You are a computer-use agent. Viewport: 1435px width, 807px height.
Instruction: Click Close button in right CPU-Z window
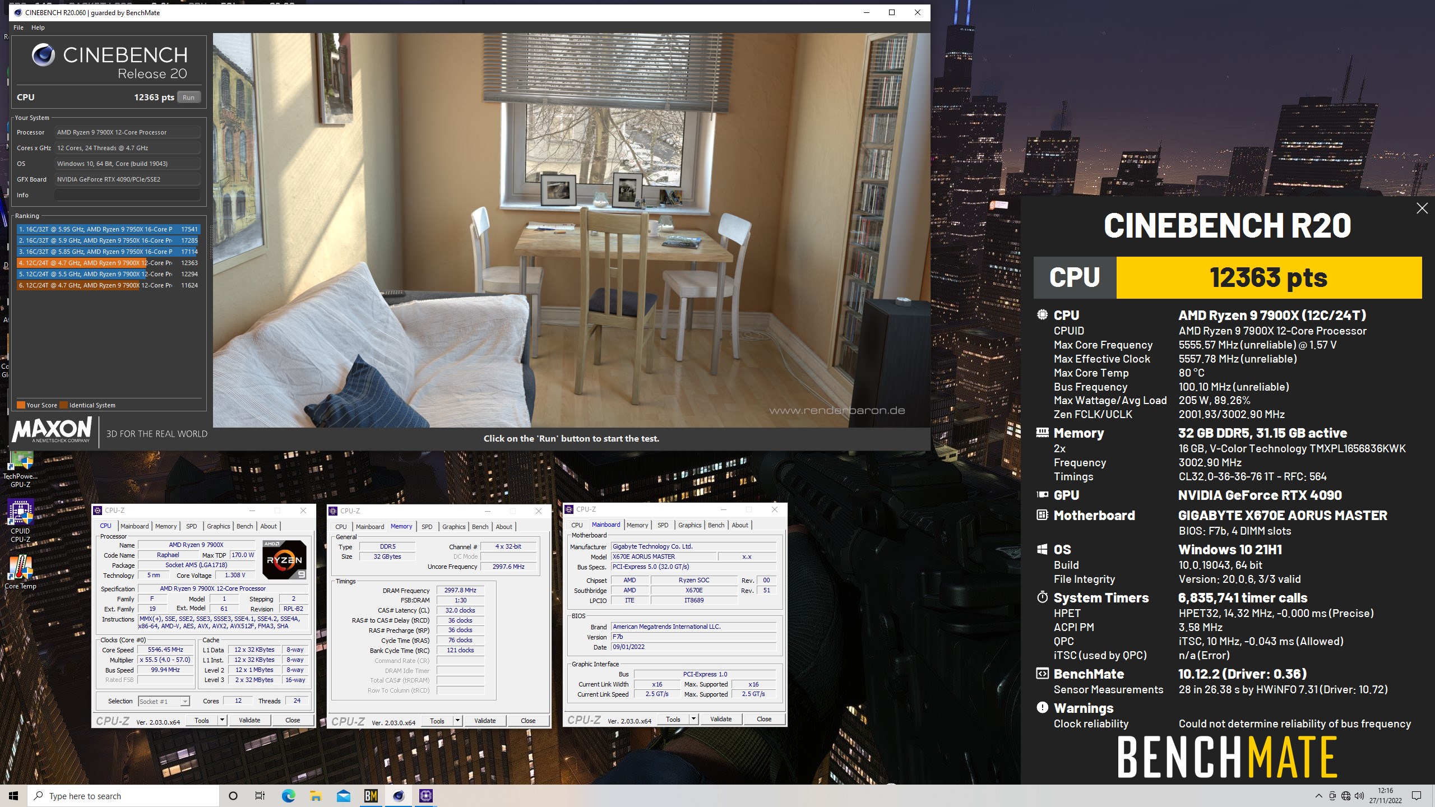point(764,719)
